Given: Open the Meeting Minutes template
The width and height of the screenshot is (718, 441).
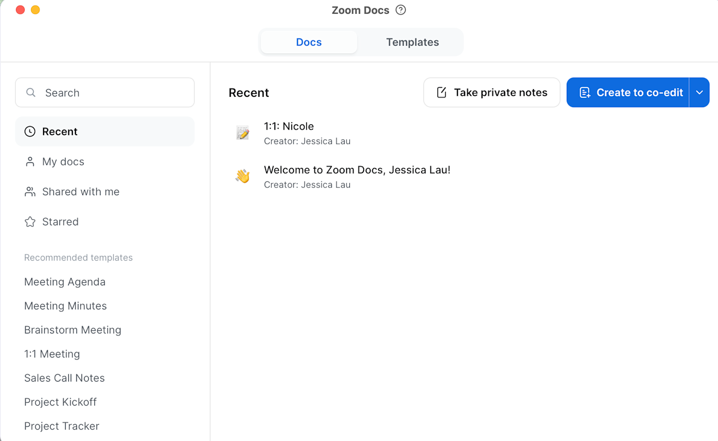Looking at the screenshot, I should click(x=66, y=306).
